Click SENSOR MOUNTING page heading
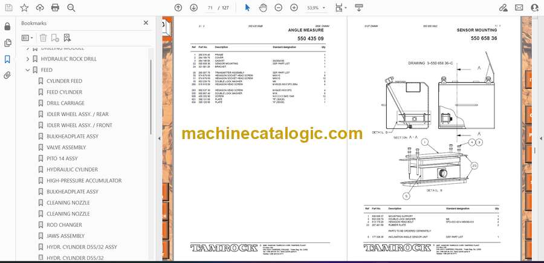The image size is (544, 263). pyautogui.click(x=477, y=30)
